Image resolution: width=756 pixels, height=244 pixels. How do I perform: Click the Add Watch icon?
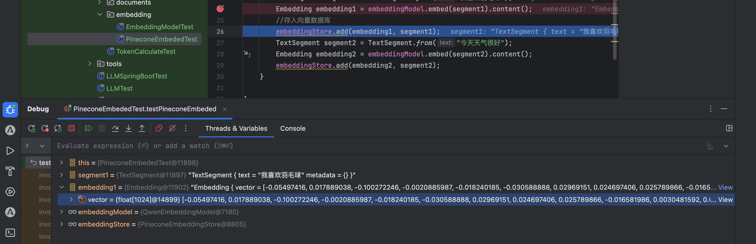coord(710,146)
